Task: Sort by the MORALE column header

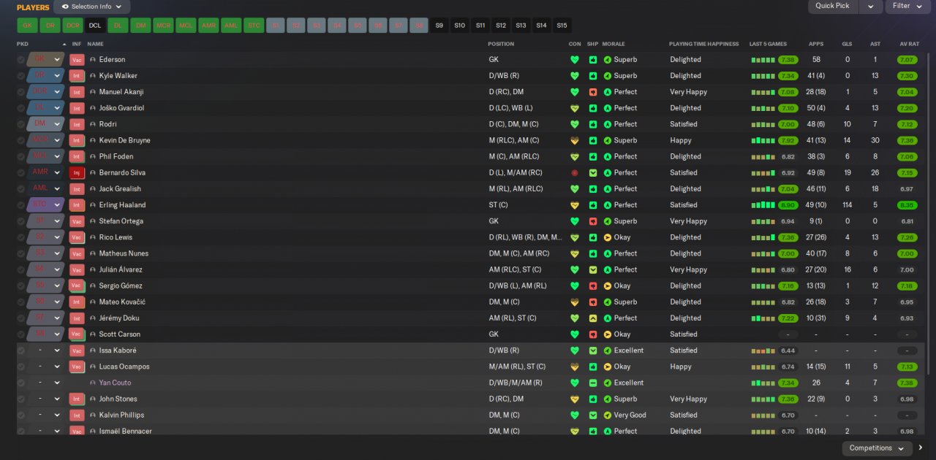Action: pos(615,44)
